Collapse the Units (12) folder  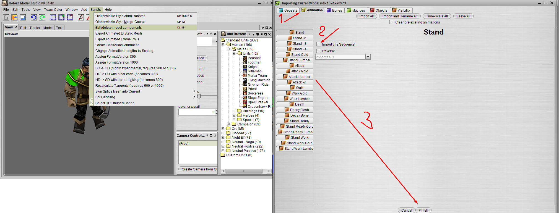234,54
